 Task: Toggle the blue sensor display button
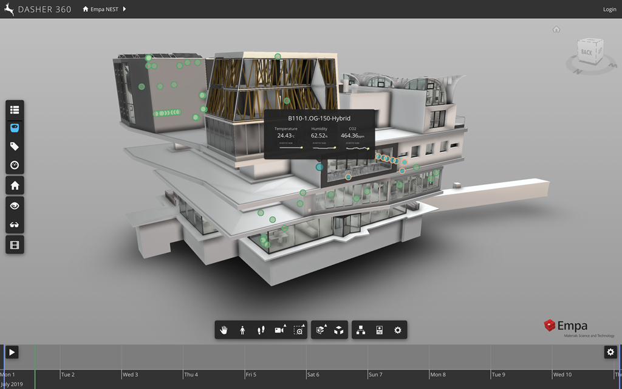click(15, 128)
